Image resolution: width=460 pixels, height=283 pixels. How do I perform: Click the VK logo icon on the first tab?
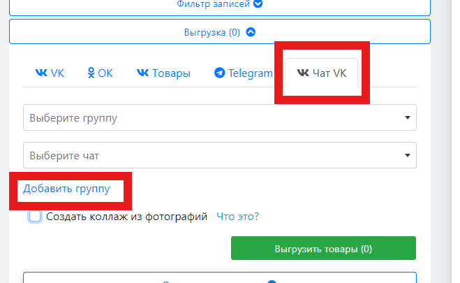point(41,73)
